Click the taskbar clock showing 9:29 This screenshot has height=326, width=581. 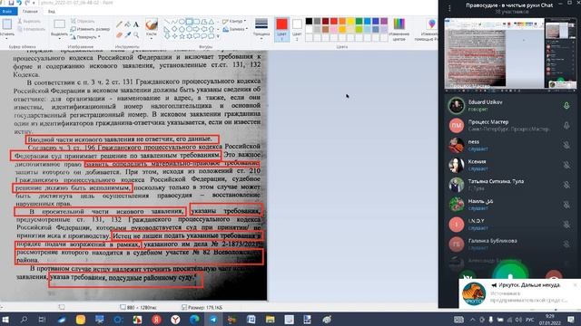pyautogui.click(x=550, y=320)
